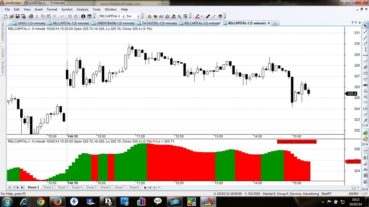Open file using the folder icon
Screen dimensions: 369x207
pyautogui.click(x=12, y=16)
